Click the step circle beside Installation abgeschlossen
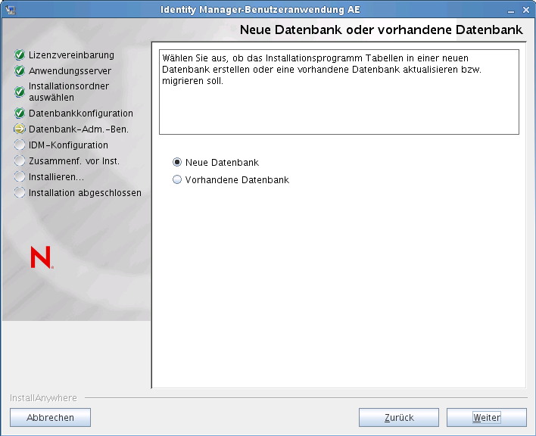Screen dimensions: 536x436 coord(20,193)
